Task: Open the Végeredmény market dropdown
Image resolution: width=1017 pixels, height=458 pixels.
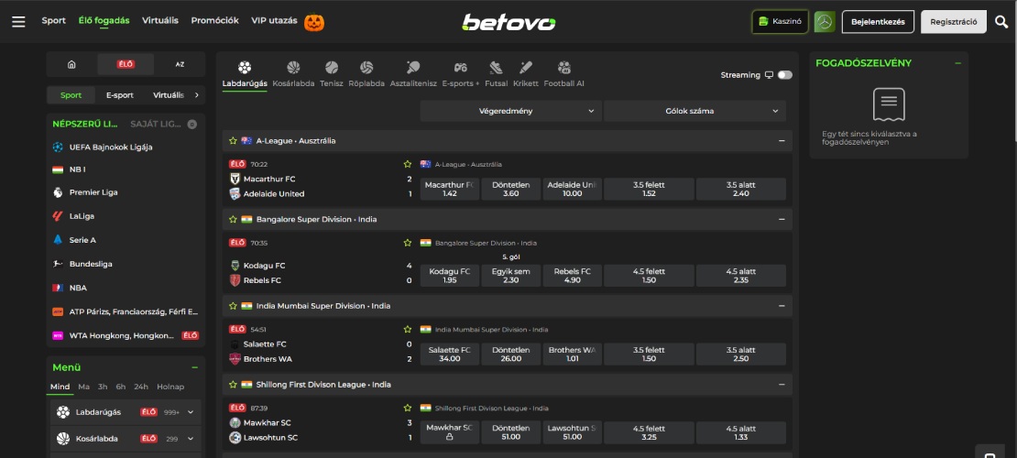Action: 510,111
